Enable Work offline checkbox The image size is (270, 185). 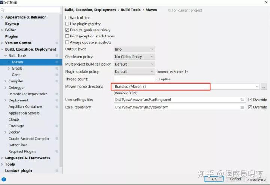(67, 18)
